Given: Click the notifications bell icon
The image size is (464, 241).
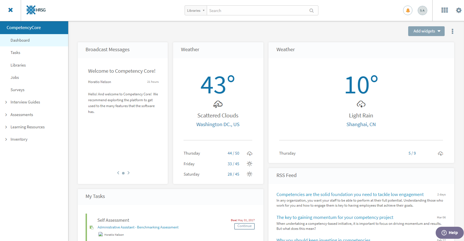Looking at the screenshot, I should [x=408, y=11].
